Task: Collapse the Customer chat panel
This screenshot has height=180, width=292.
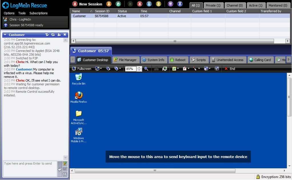Action: click(x=5, y=35)
